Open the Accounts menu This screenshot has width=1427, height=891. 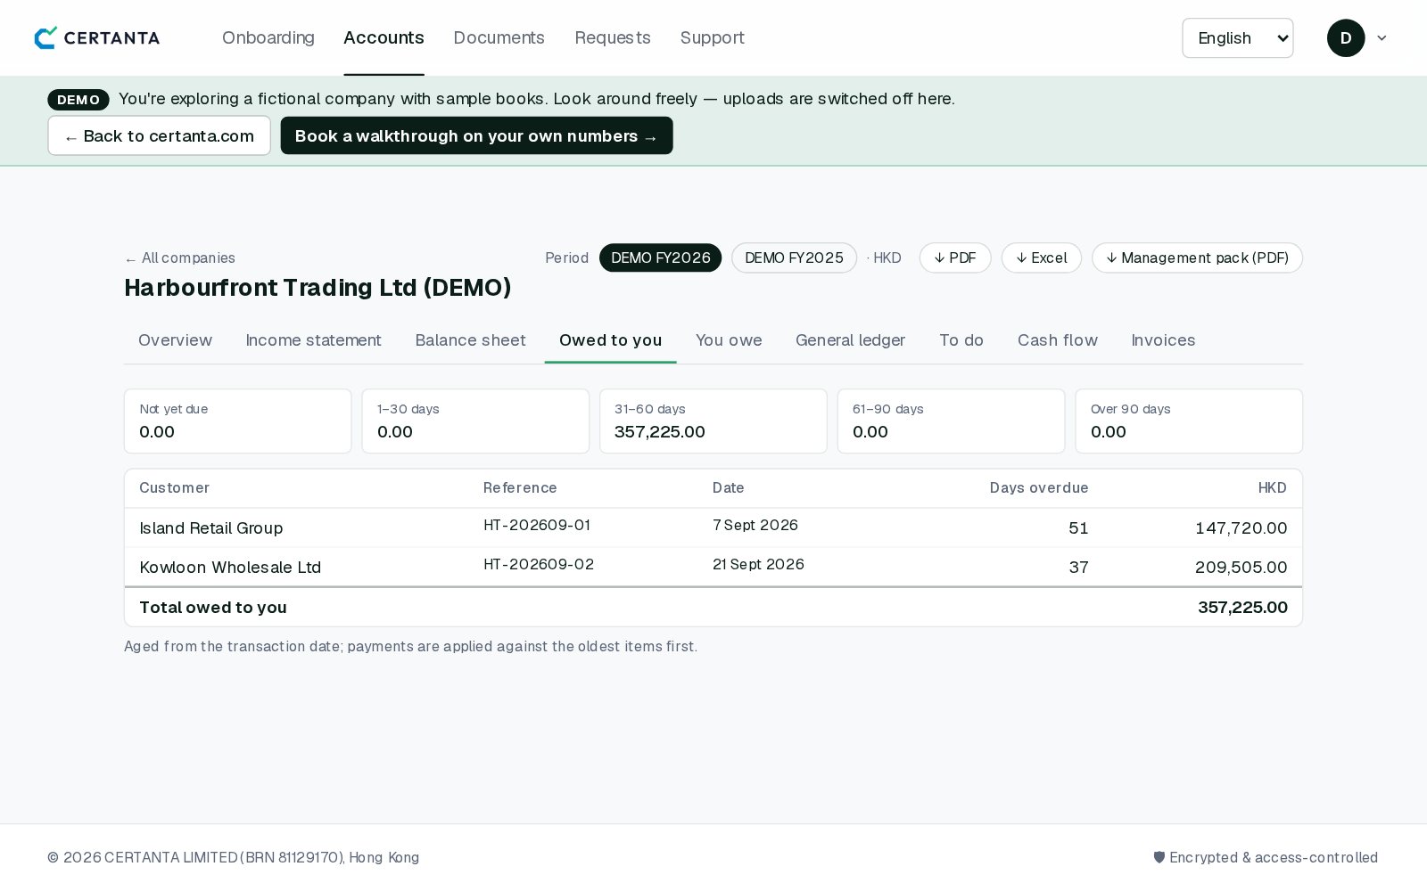384,37
